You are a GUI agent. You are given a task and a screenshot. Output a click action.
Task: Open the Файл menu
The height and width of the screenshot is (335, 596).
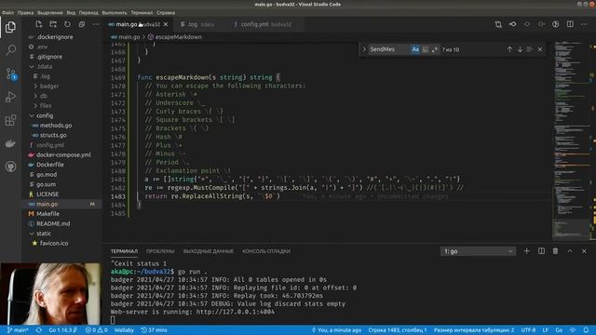(7, 12)
